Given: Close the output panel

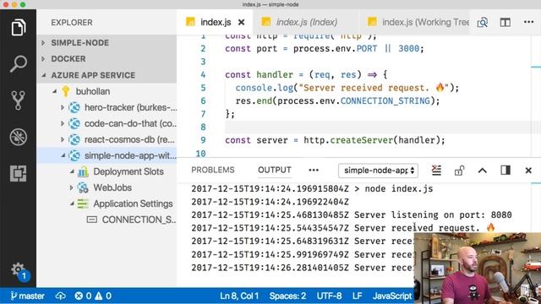Looking at the screenshot, I should pyautogui.click(x=528, y=171).
